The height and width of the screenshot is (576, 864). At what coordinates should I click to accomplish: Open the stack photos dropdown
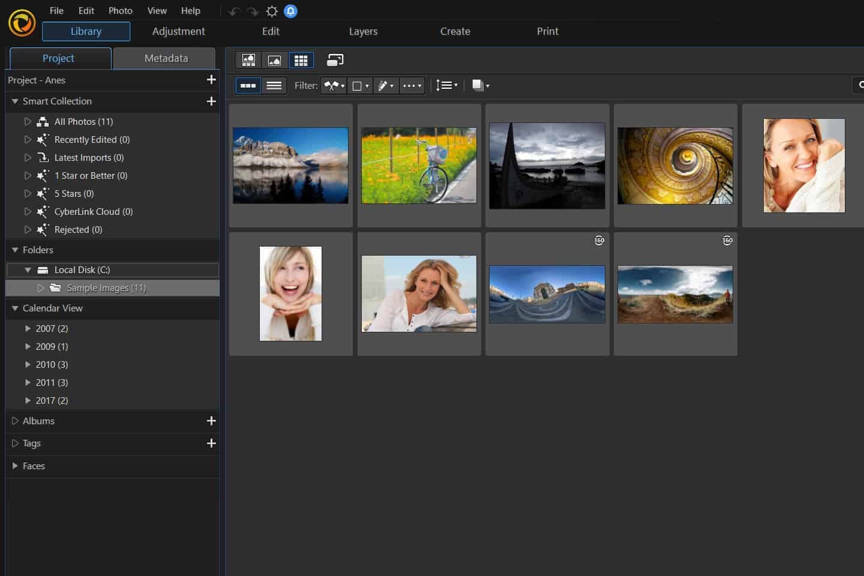(x=481, y=86)
